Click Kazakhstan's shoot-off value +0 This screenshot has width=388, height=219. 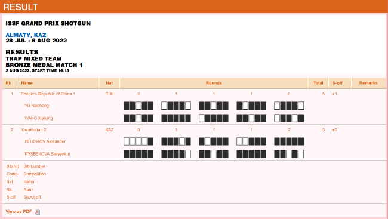tap(334, 130)
